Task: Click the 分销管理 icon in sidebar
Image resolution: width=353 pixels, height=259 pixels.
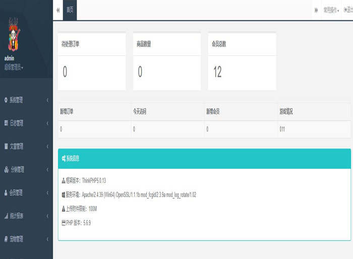Action: coord(6,170)
